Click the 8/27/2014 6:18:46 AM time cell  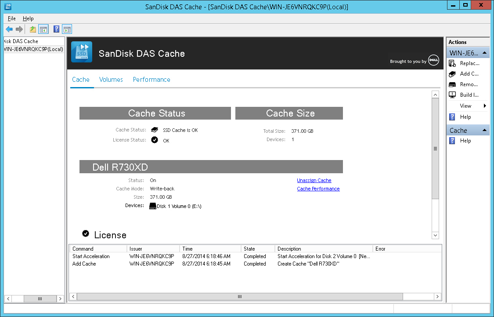click(206, 256)
